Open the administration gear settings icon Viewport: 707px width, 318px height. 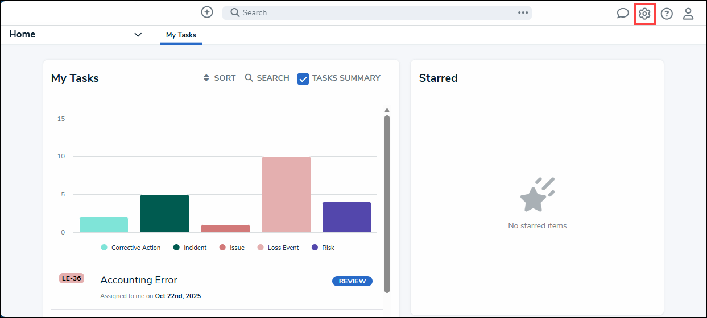[x=644, y=14]
